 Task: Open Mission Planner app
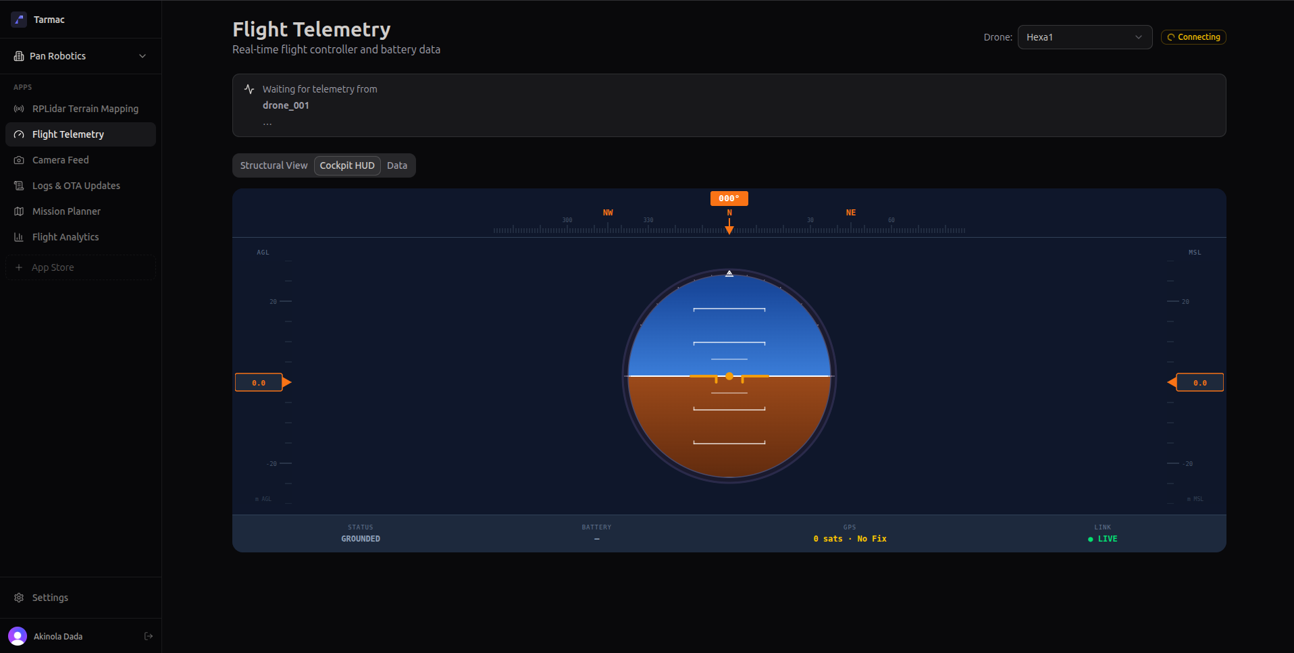tap(80, 211)
